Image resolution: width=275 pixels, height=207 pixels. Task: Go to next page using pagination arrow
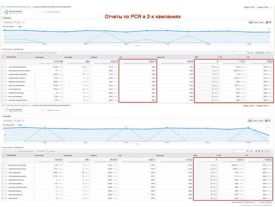[x=270, y=202]
